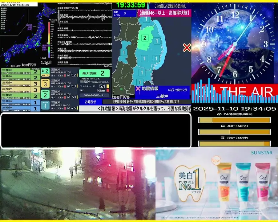Click the red X epicenter marker offshore

(187, 48)
